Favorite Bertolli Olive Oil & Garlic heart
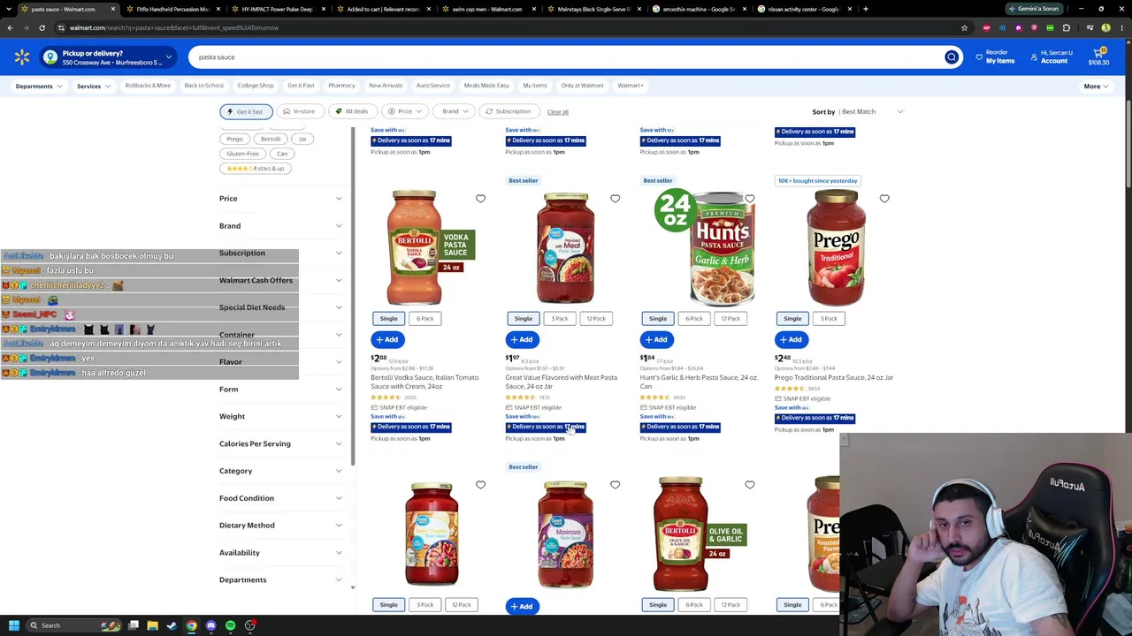Viewport: 1132px width, 636px height. (749, 485)
